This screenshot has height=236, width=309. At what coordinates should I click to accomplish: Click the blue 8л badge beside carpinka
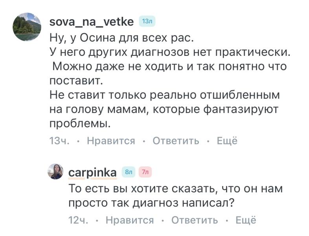tap(129, 172)
